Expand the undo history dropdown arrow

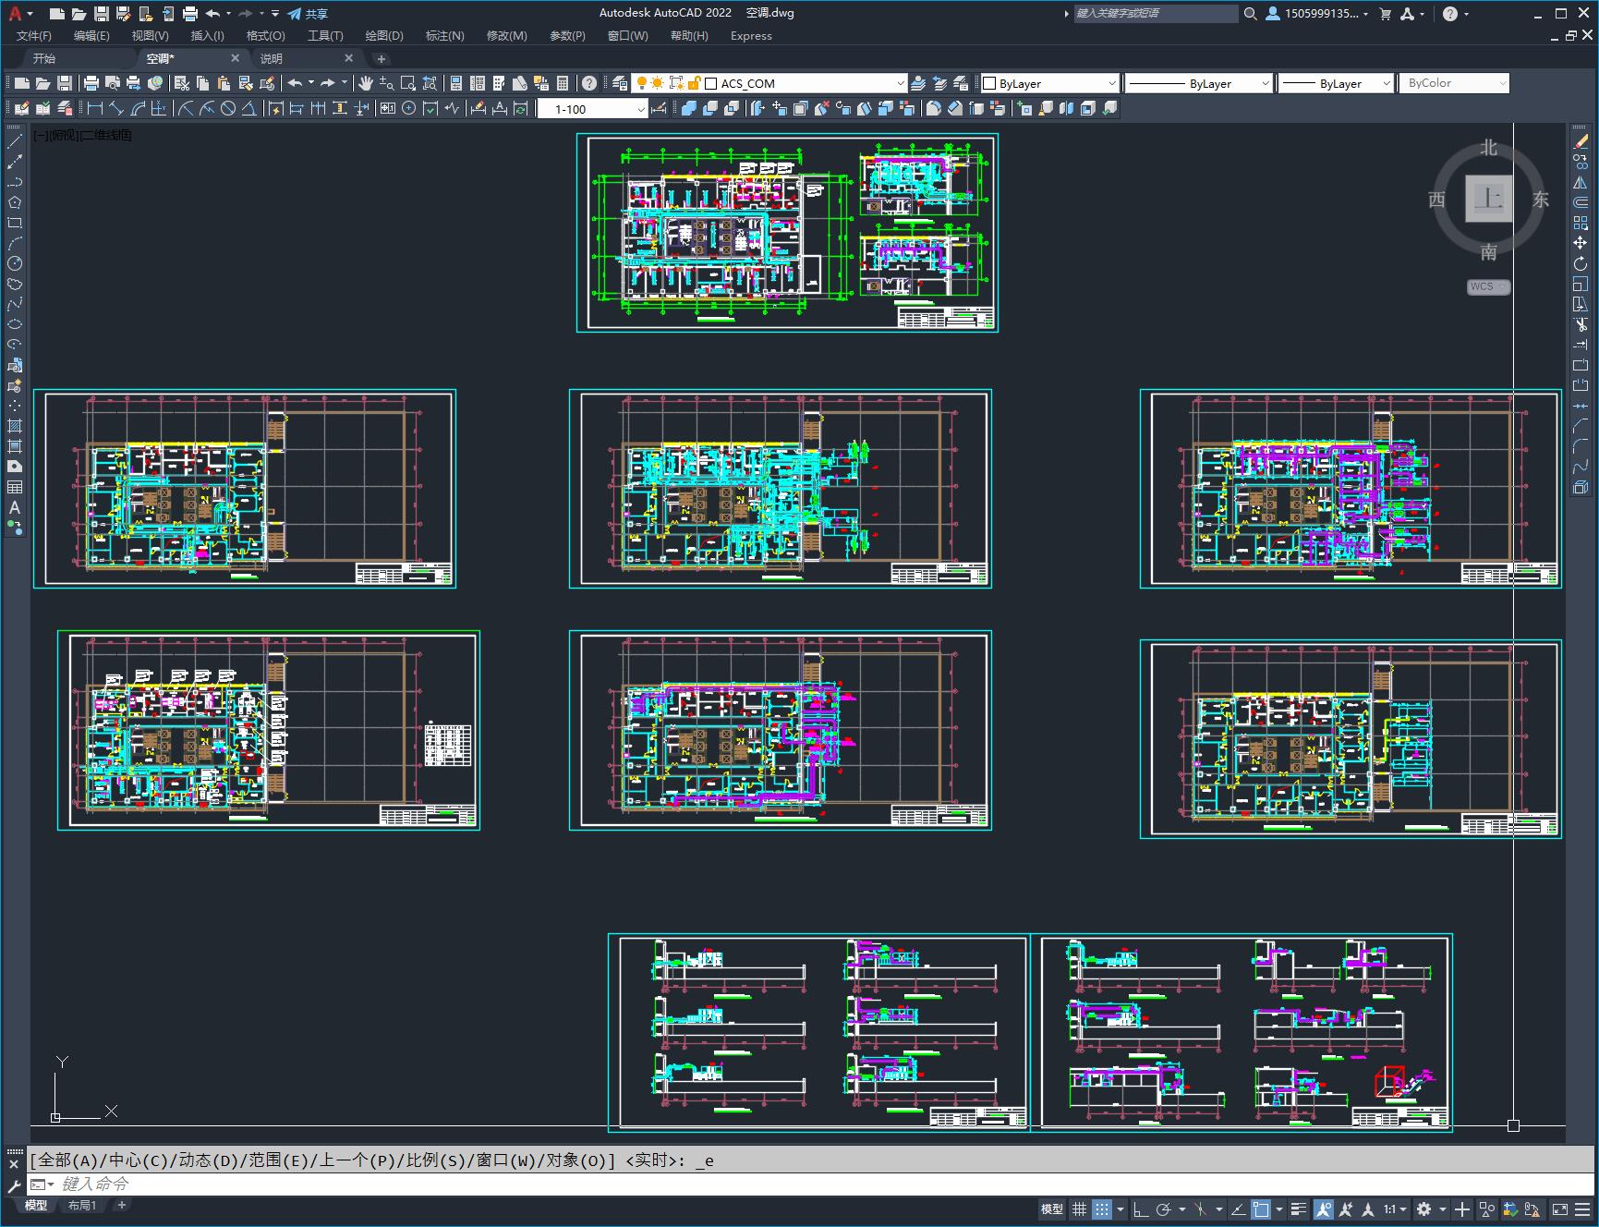(x=311, y=83)
